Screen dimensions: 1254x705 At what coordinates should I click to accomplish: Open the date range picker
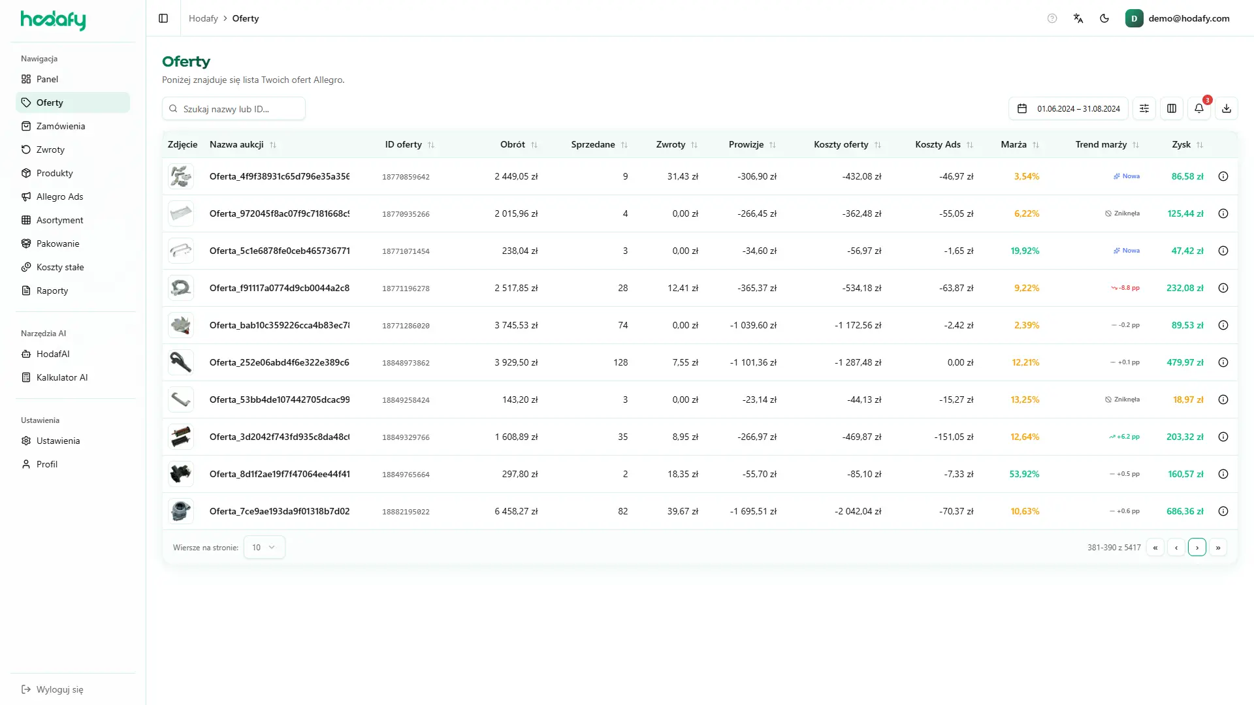[x=1069, y=108]
